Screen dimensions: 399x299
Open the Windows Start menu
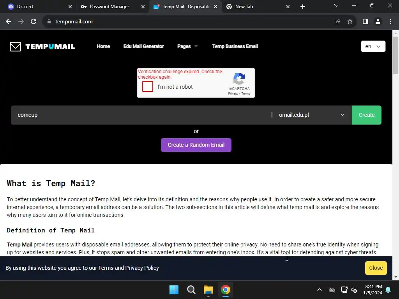coord(174,290)
